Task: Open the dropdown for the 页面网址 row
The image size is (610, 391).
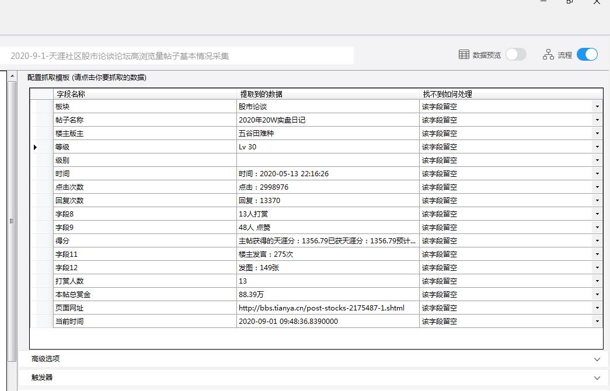Action: (597, 308)
